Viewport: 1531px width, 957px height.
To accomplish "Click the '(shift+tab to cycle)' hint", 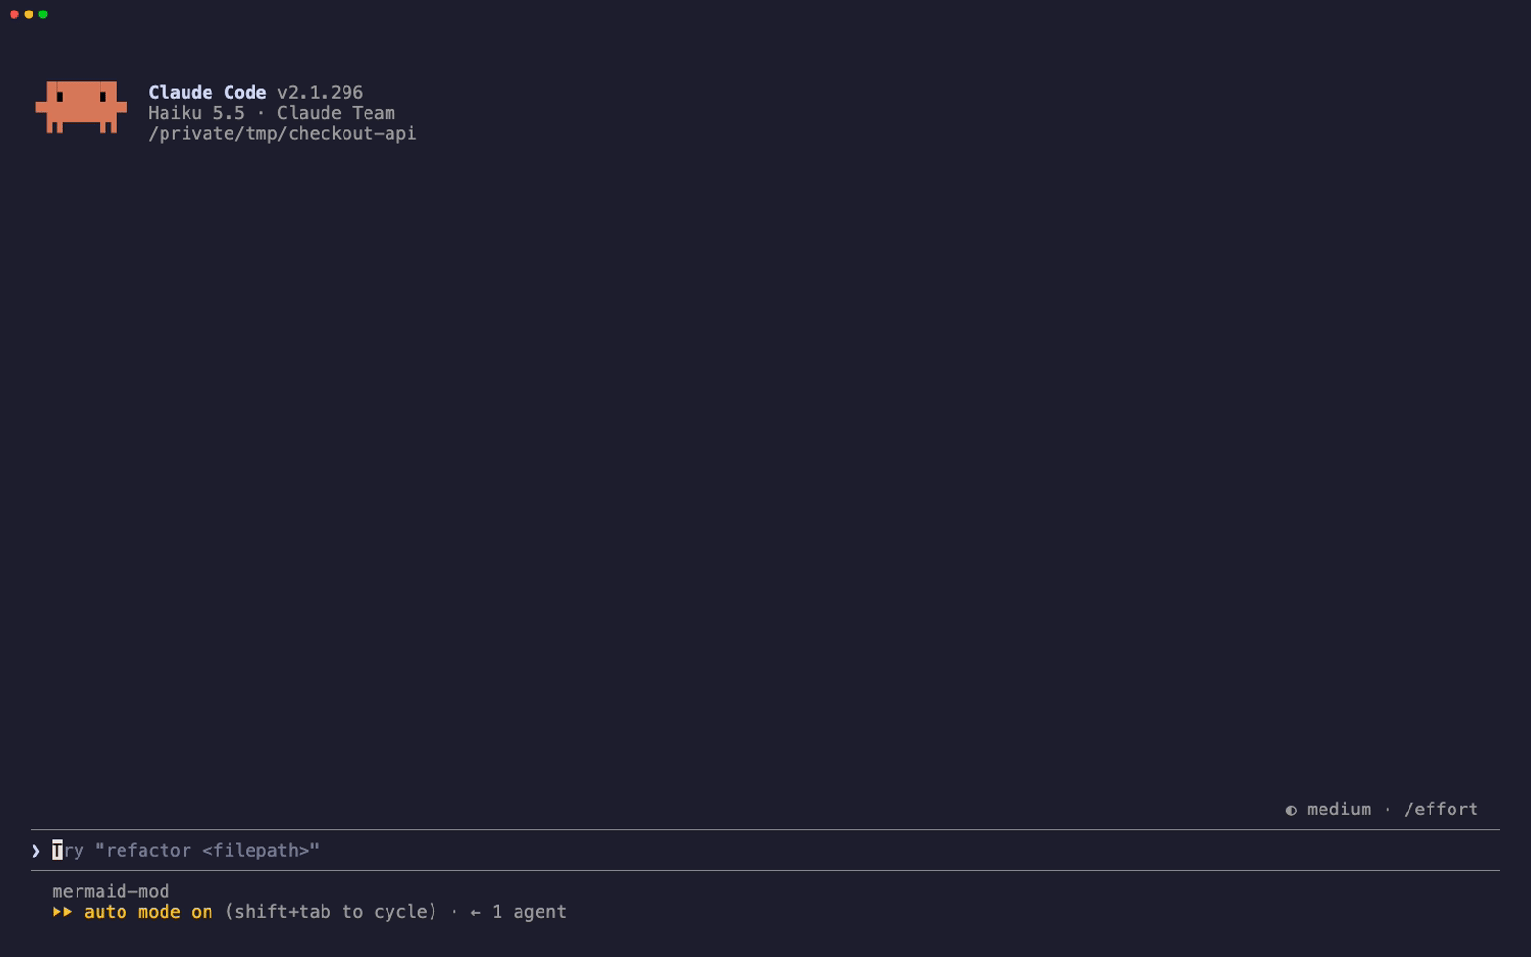I will (x=330, y=912).
